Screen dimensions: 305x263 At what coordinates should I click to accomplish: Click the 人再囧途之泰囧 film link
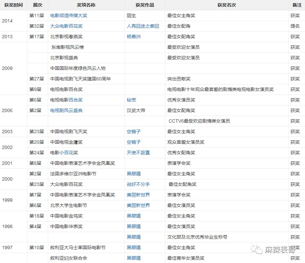(143, 26)
